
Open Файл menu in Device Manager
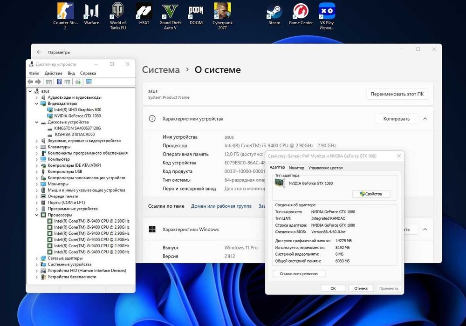click(34, 73)
